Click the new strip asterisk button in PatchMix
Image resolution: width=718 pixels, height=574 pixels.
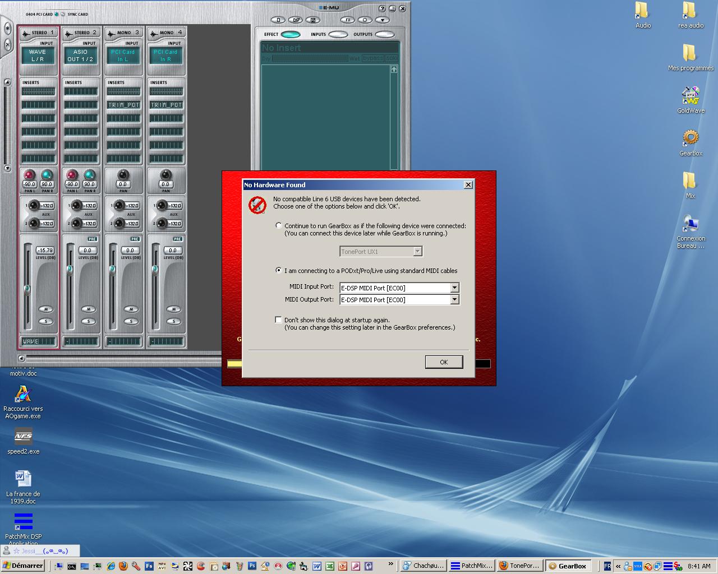pos(7,28)
